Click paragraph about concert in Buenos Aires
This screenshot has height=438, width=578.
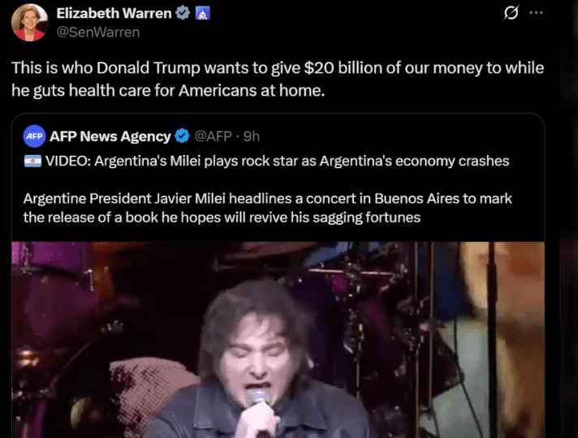(x=268, y=208)
